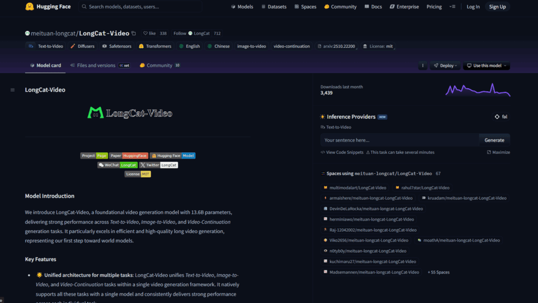Click the Transformers tag
The image size is (538, 303).
tap(155, 46)
